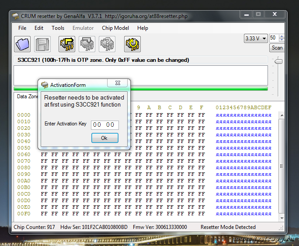Click the Enter Activation Key input field
The width and height of the screenshot is (299, 246).
[x=105, y=125]
